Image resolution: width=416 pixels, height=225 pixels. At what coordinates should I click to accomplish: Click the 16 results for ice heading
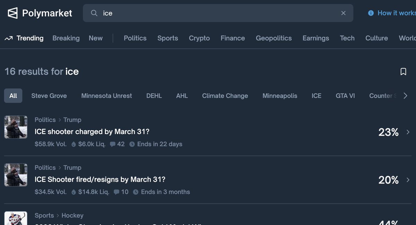click(x=42, y=72)
